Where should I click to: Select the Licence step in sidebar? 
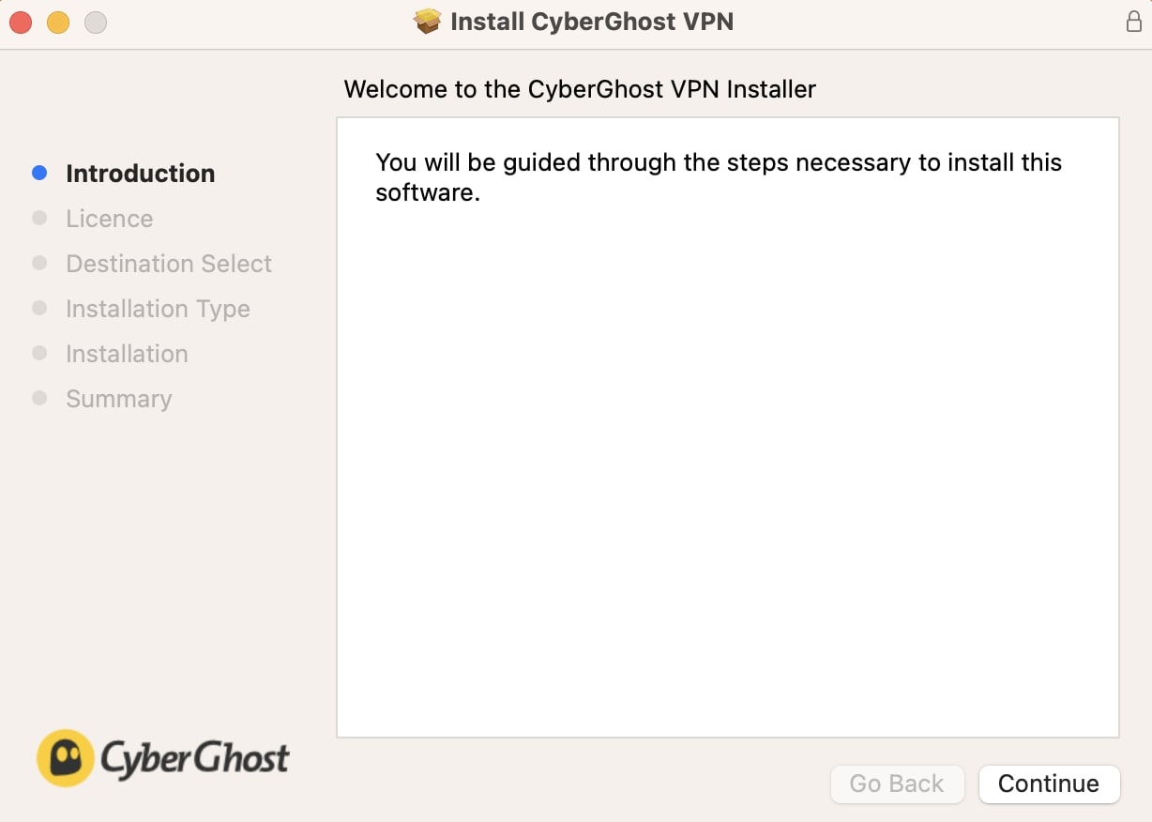click(x=110, y=219)
